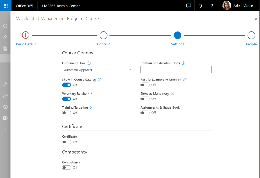Click the notifications bell icon

(200, 6)
